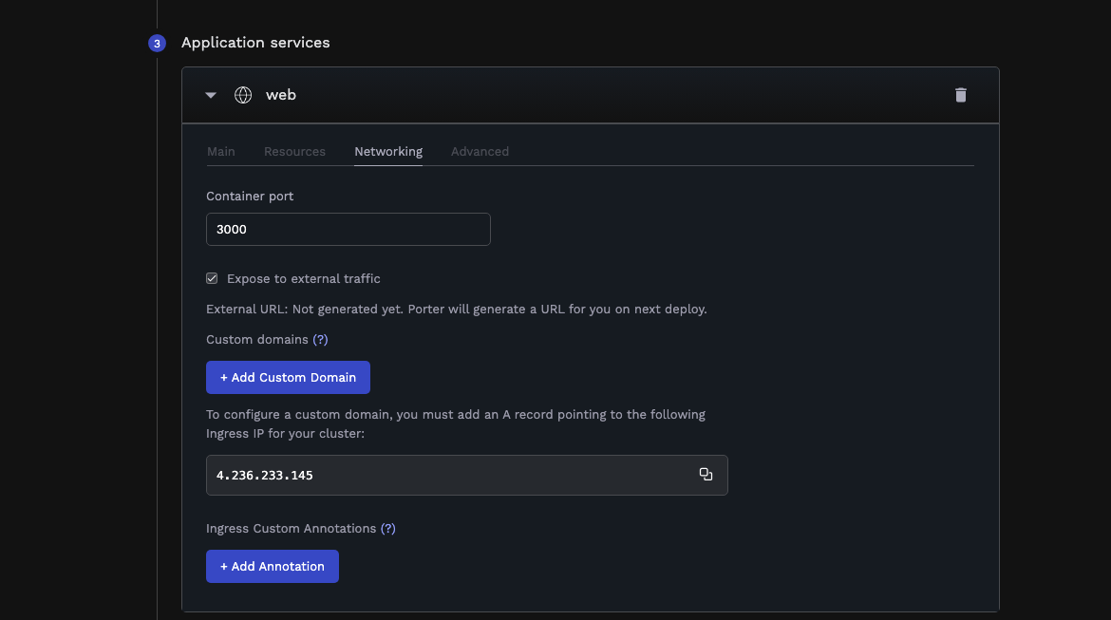This screenshot has height=620, width=1111.
Task: Click the web service name
Action: click(280, 95)
